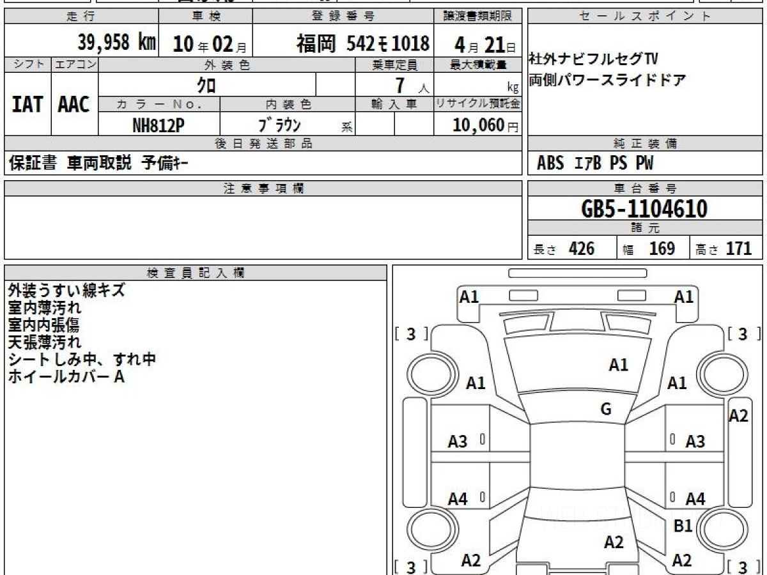Click the A1 mark on the hood

(618, 365)
